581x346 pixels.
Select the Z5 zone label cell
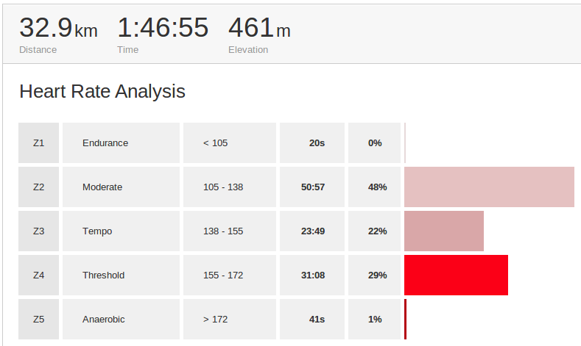tap(38, 320)
